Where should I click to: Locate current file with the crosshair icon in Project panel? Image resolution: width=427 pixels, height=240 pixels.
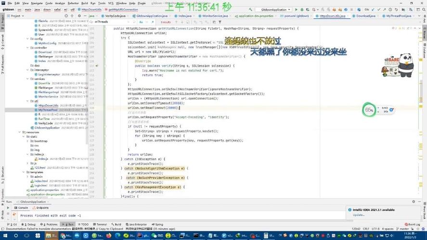66,16
